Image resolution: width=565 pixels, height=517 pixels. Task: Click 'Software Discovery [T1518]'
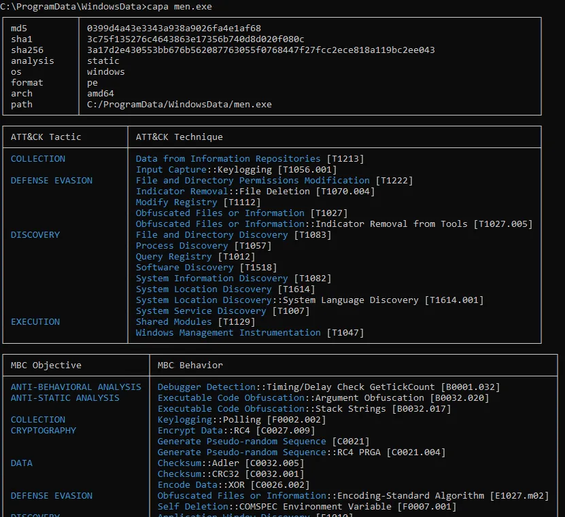tap(206, 268)
